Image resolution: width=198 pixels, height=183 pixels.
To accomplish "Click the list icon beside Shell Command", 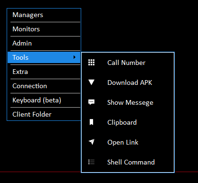I will pyautogui.click(x=91, y=162).
